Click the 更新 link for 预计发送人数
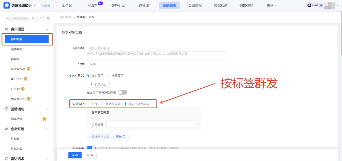This screenshot has width=342, height=161. pos(119,137)
